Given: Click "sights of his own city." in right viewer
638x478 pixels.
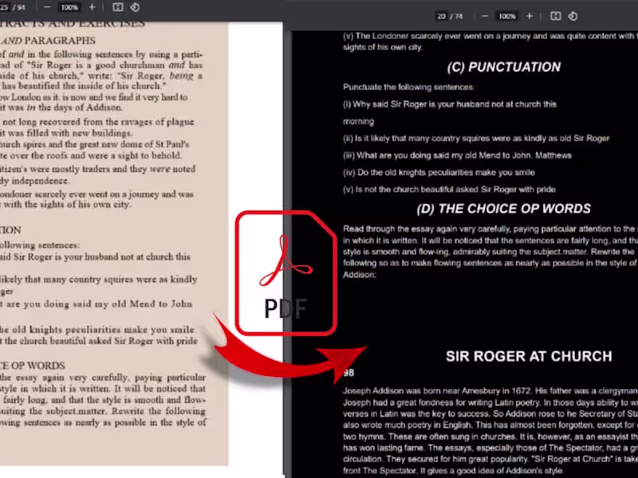Looking at the screenshot, I should point(383,47).
